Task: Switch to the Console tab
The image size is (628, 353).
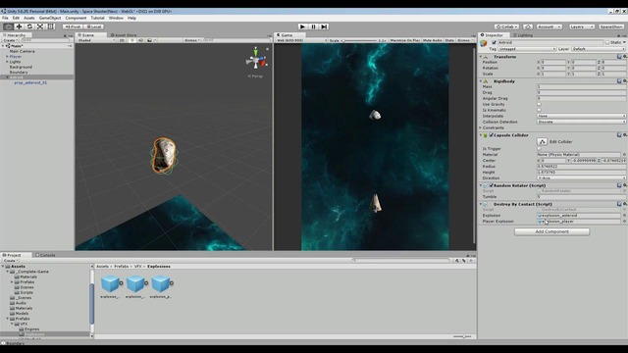Action: 45,255
